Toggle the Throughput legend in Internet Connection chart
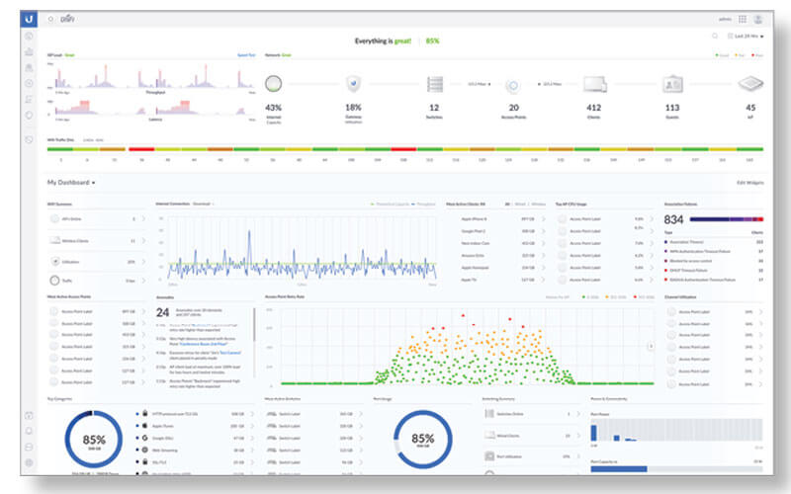791x494 pixels. tap(419, 204)
